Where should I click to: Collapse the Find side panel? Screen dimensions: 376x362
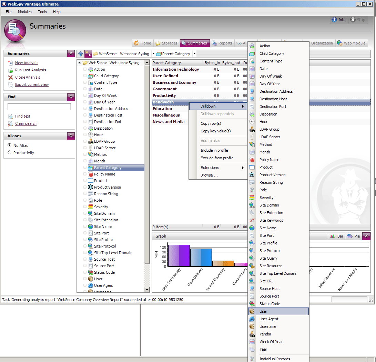71,97
